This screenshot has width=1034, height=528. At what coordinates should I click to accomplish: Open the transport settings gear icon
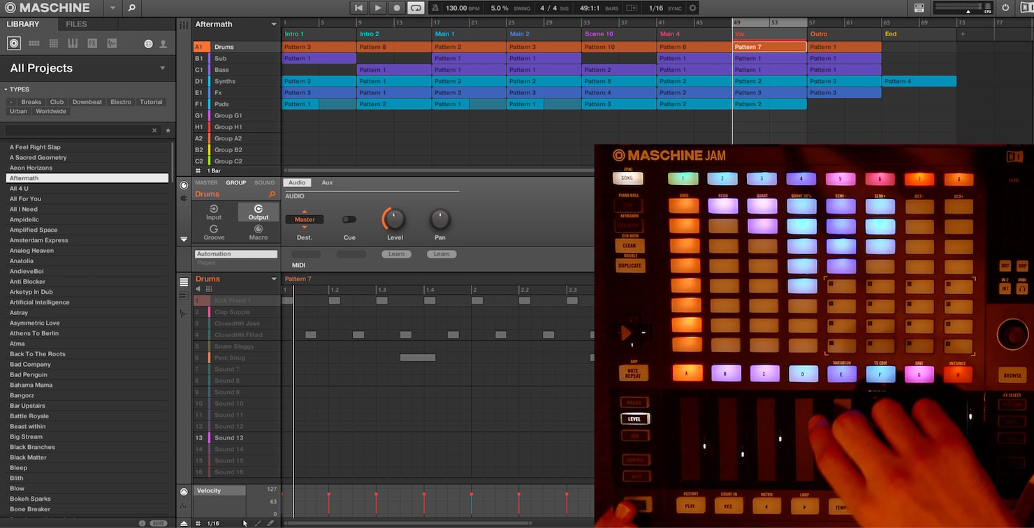(692, 8)
